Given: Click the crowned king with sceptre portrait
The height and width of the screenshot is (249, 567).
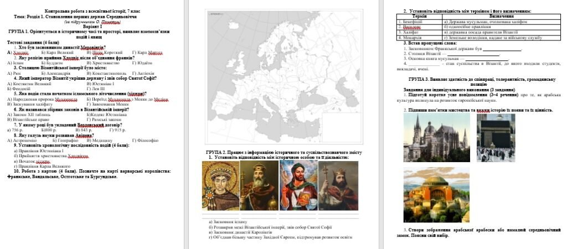Looking at the screenshot, I should (338, 185).
